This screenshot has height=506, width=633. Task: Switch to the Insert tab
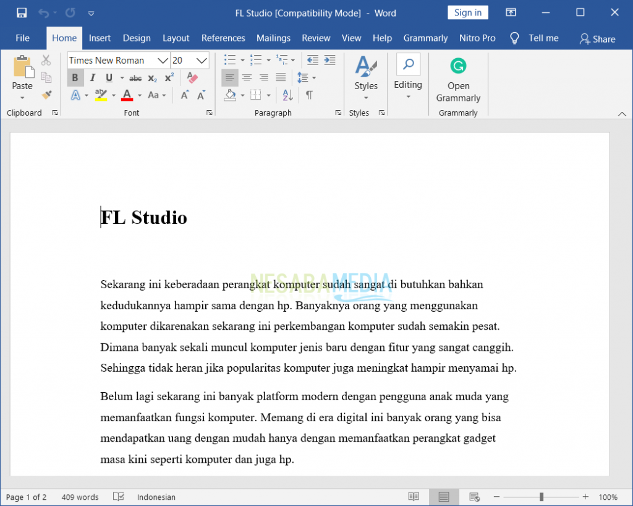(x=100, y=38)
